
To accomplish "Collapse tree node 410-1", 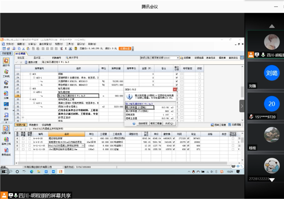I will [34, 103].
